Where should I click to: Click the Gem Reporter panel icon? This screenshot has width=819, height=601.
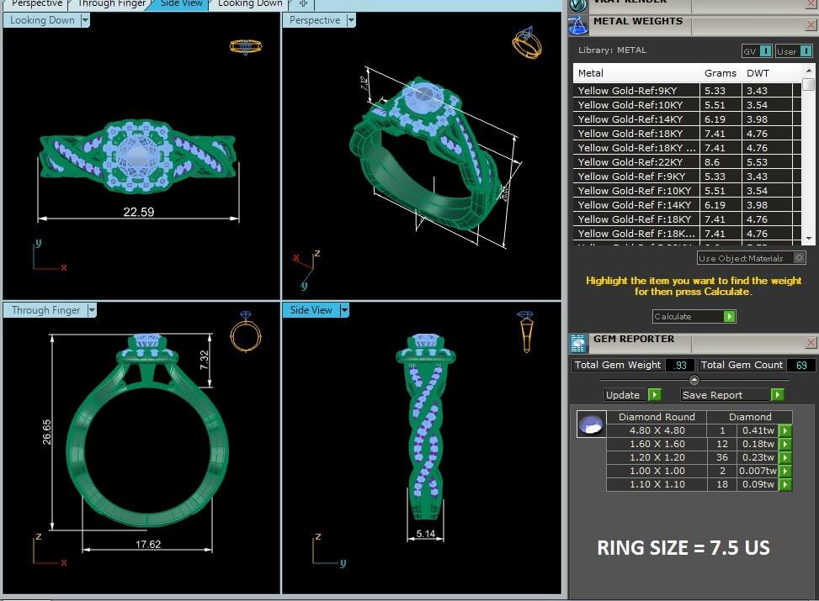[x=577, y=342]
